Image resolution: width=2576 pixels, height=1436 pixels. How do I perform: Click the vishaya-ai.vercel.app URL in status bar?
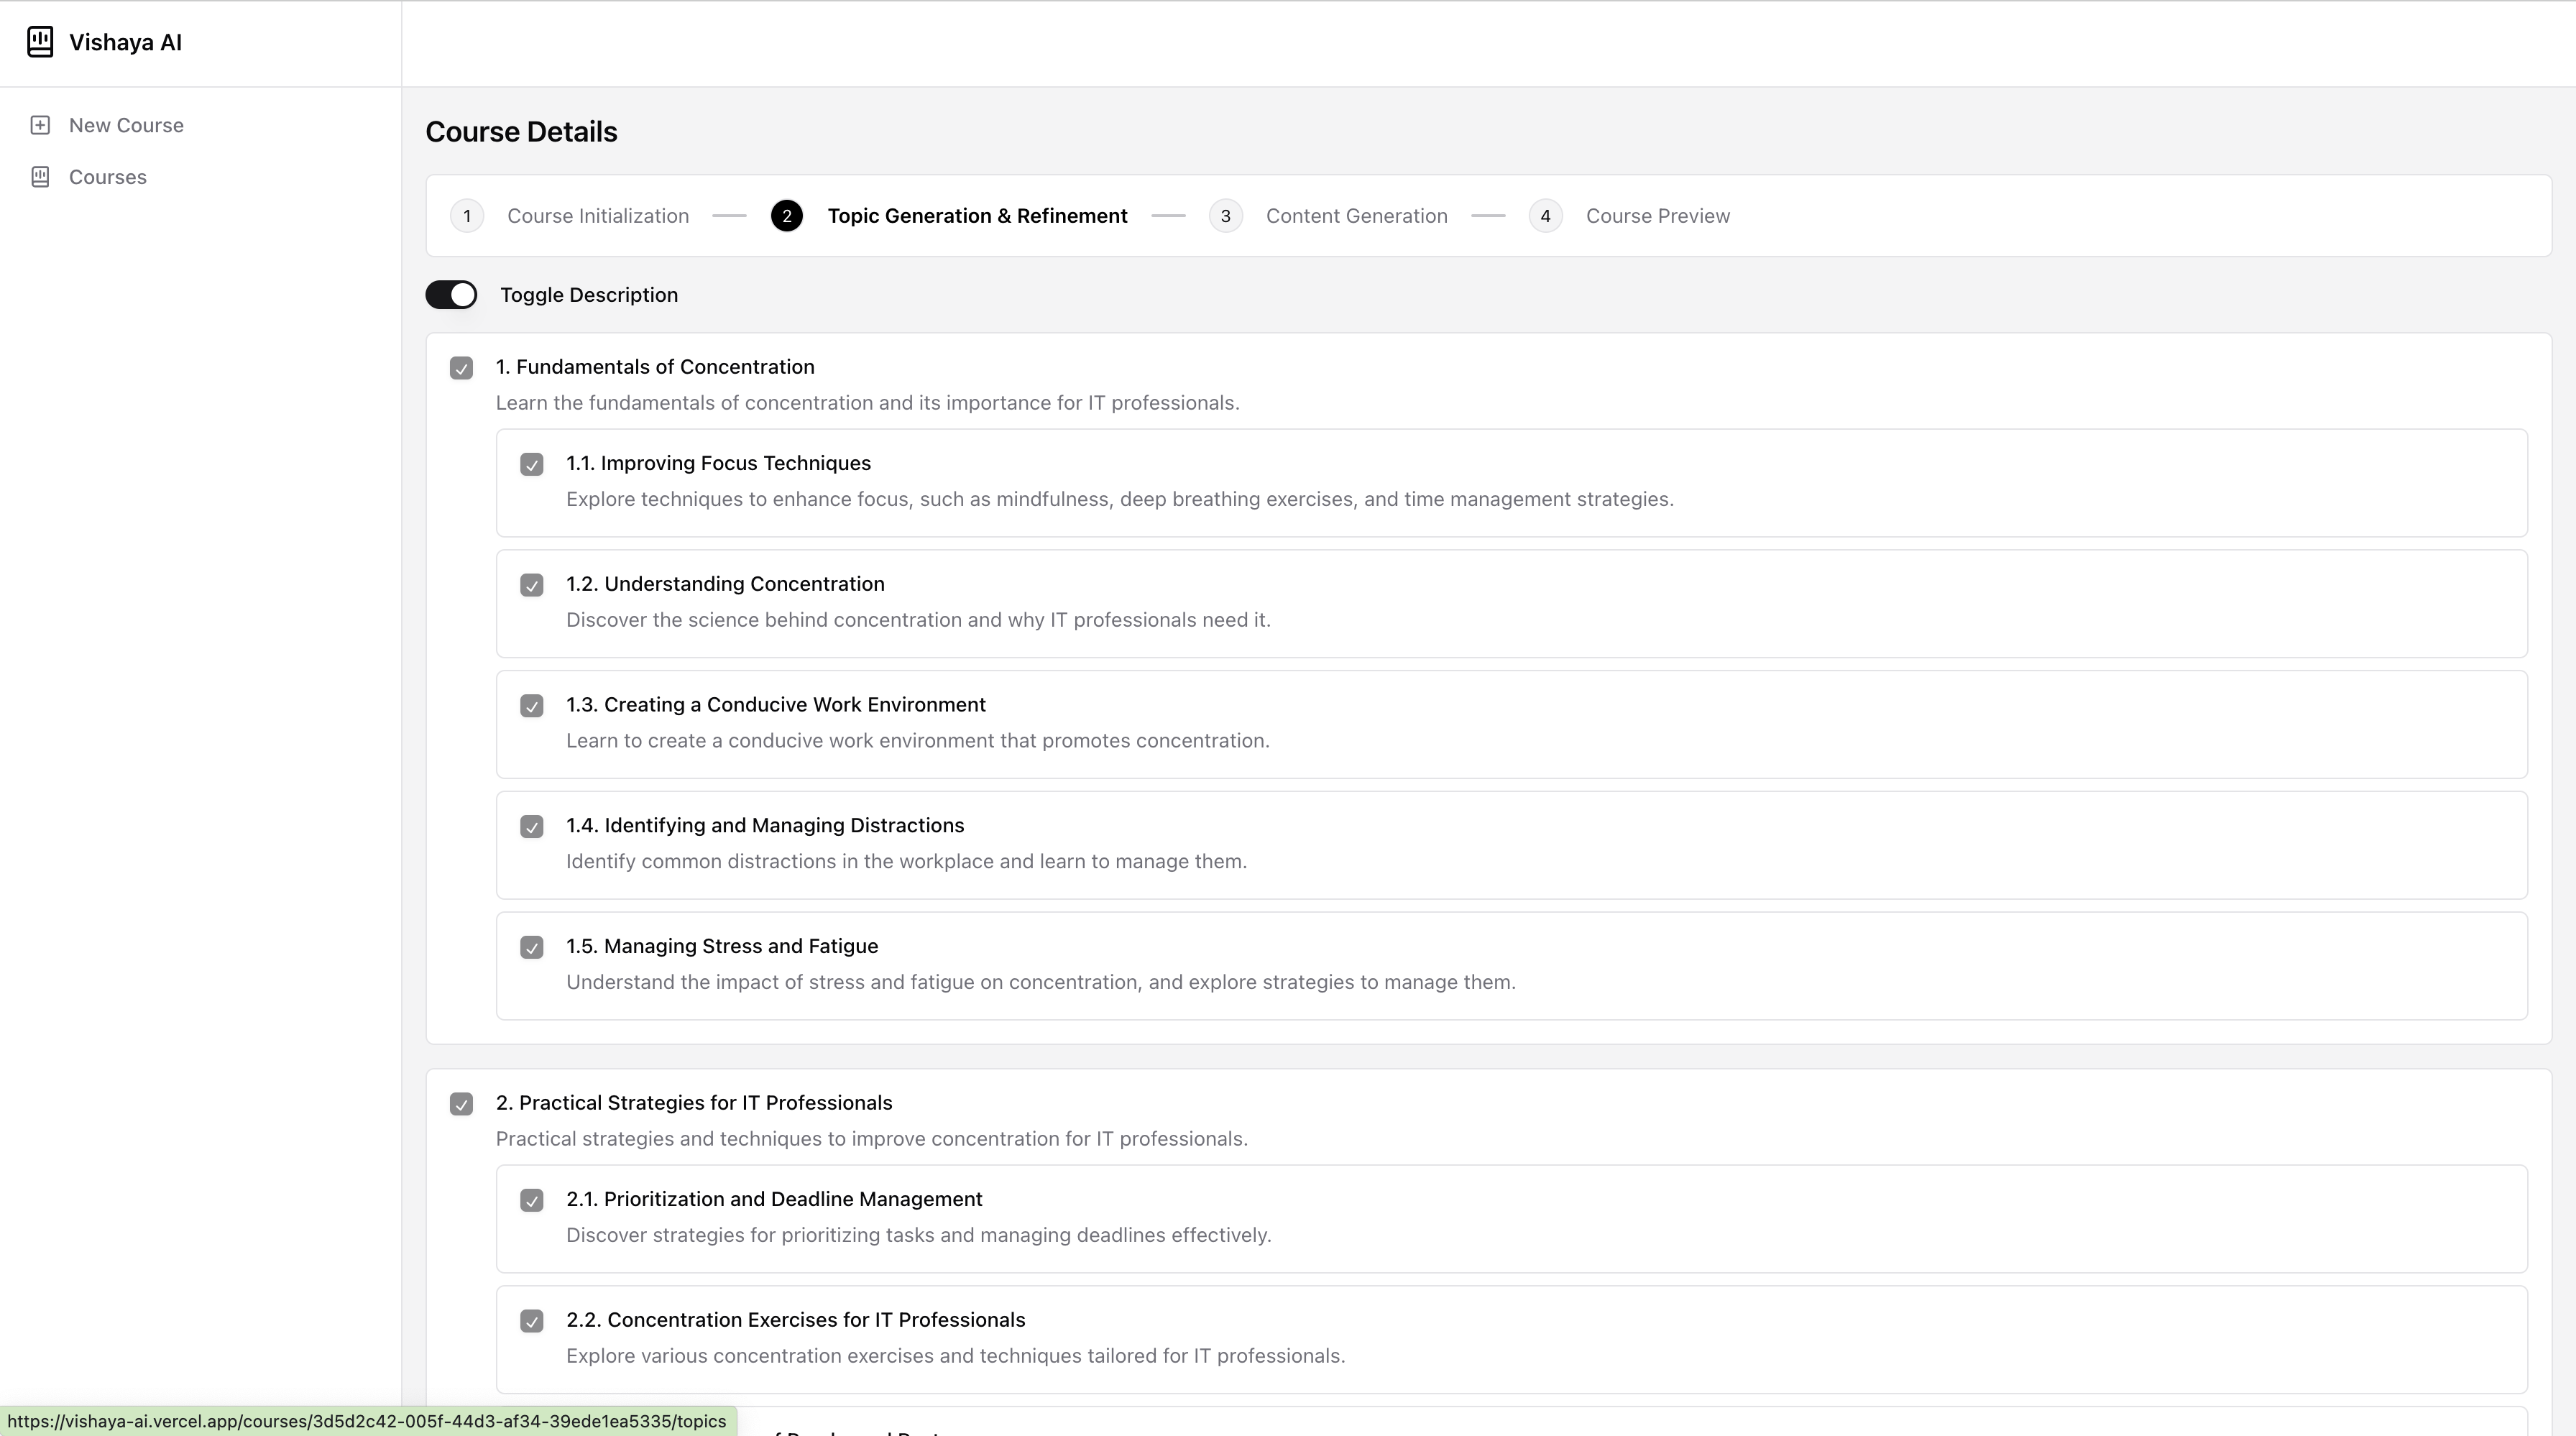367,1421
